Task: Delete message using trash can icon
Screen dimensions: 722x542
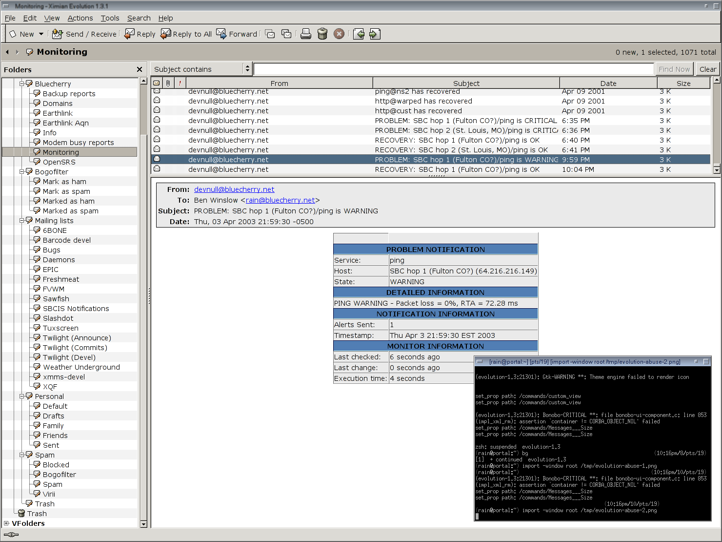Action: pos(322,34)
